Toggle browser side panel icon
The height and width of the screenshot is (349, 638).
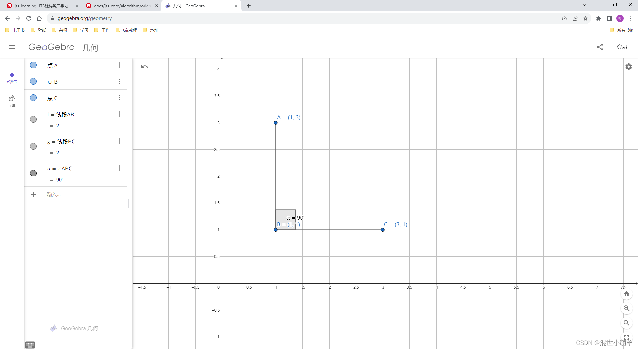(x=609, y=18)
